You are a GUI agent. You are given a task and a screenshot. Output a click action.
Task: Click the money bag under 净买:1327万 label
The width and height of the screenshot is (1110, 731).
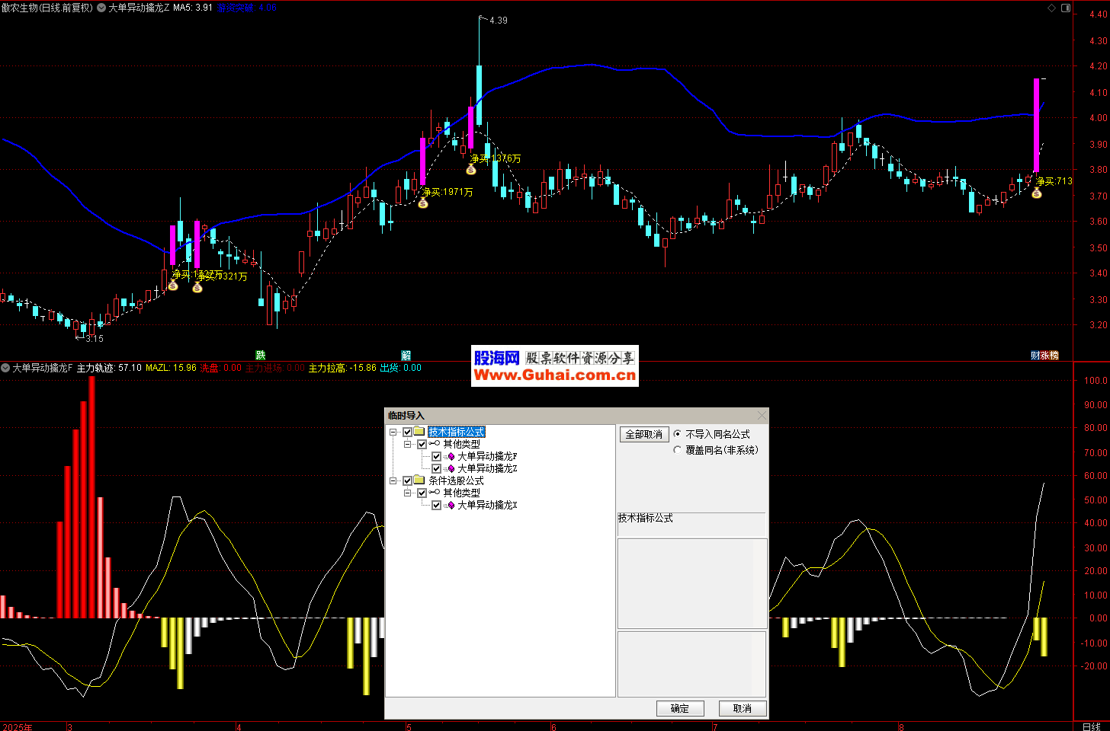coord(173,286)
